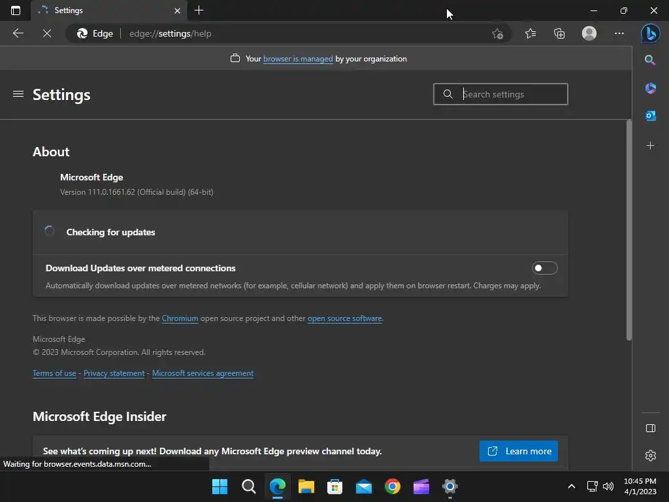The width and height of the screenshot is (669, 502).
Task: Toggle the sidebar visibility icon
Action: [650, 428]
